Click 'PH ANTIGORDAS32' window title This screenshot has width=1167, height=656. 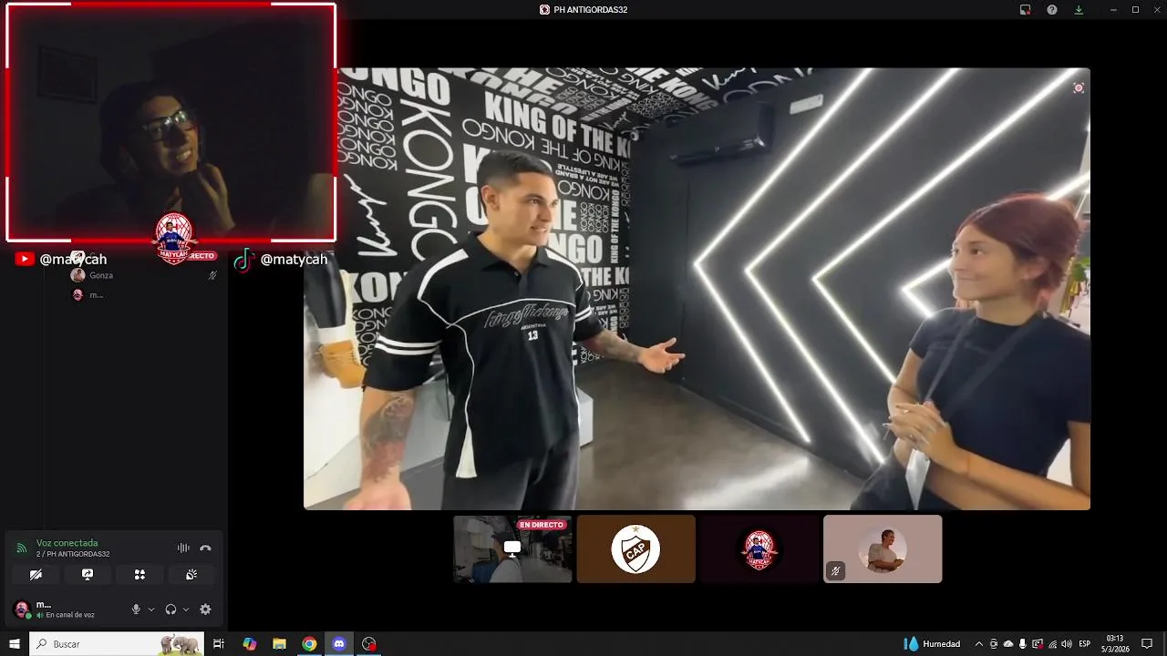coord(590,10)
